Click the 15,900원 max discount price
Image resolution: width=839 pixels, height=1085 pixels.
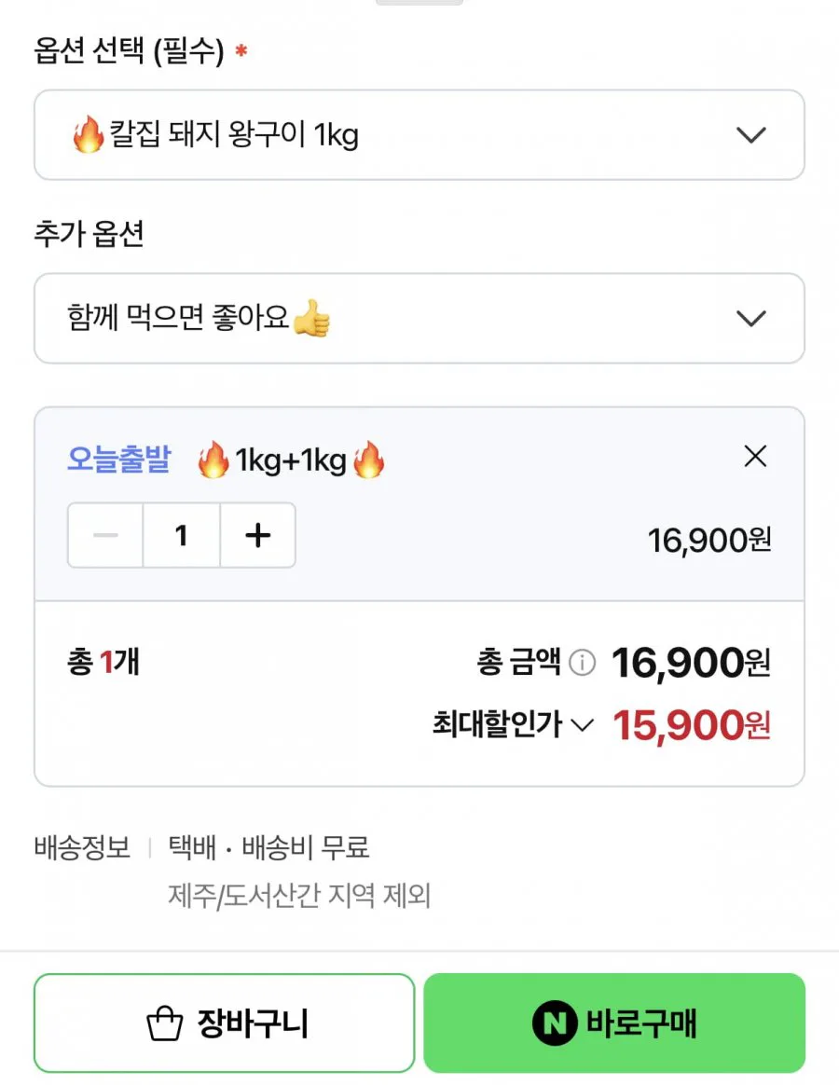coord(692,725)
